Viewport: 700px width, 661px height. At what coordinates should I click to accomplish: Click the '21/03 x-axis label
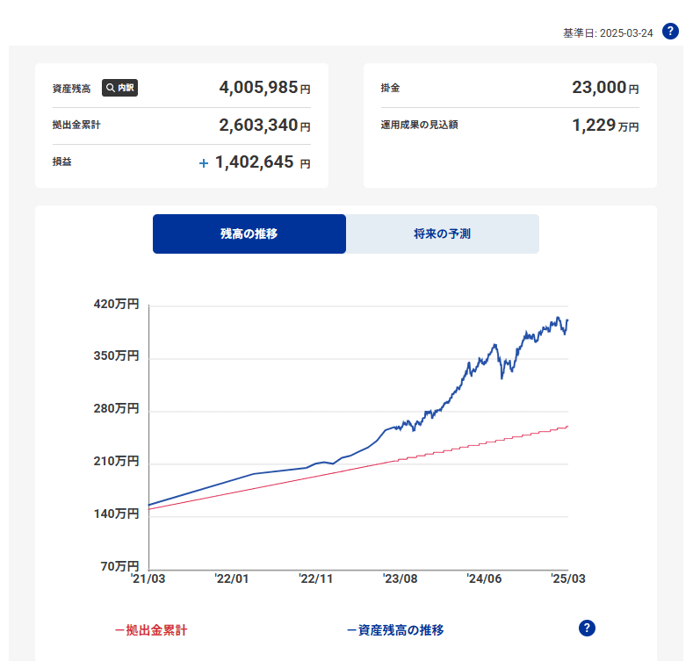tap(148, 578)
